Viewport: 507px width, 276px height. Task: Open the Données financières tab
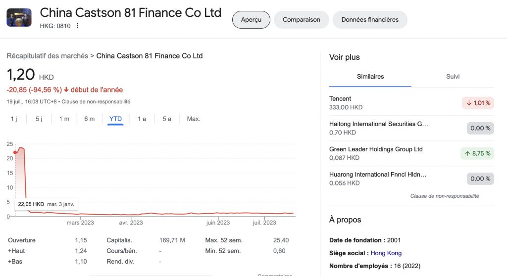[370, 20]
